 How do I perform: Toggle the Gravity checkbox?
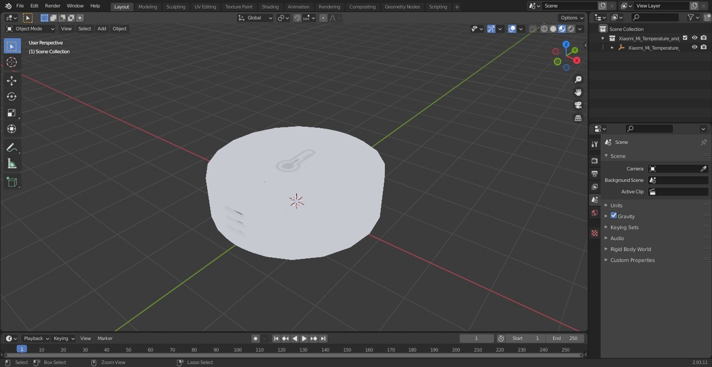(x=614, y=216)
